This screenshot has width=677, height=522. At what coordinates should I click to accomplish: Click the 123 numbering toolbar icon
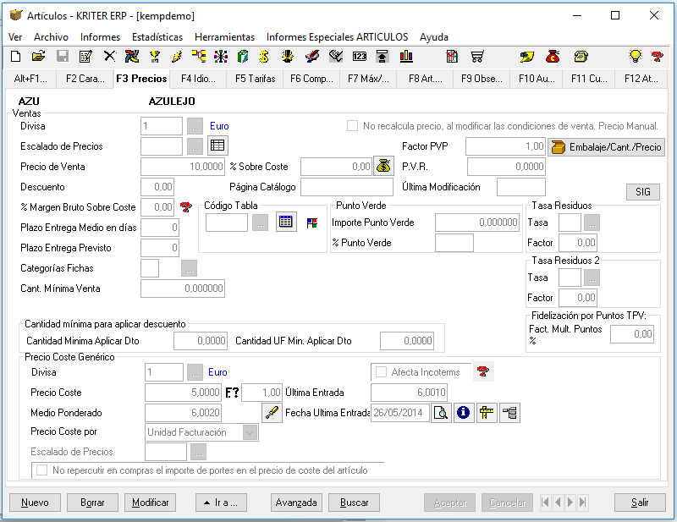[x=359, y=57]
